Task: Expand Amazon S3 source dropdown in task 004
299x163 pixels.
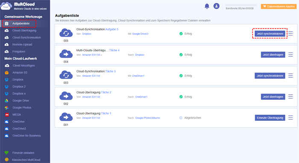Action: 101,55
